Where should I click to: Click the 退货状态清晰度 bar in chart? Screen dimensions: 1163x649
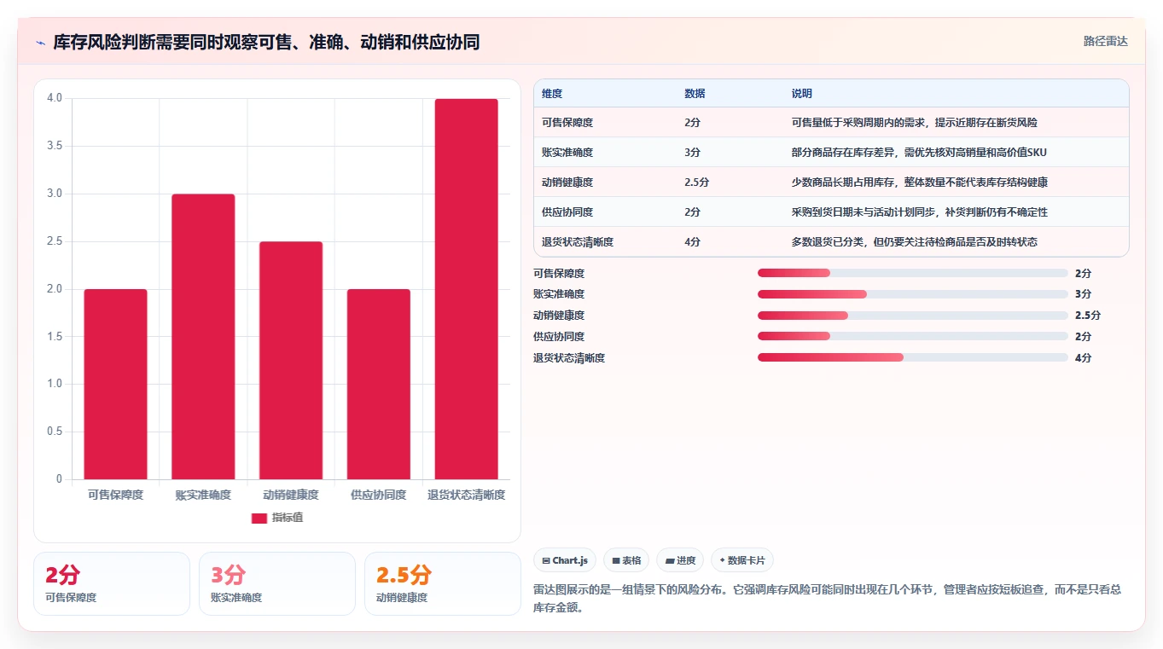(x=467, y=289)
